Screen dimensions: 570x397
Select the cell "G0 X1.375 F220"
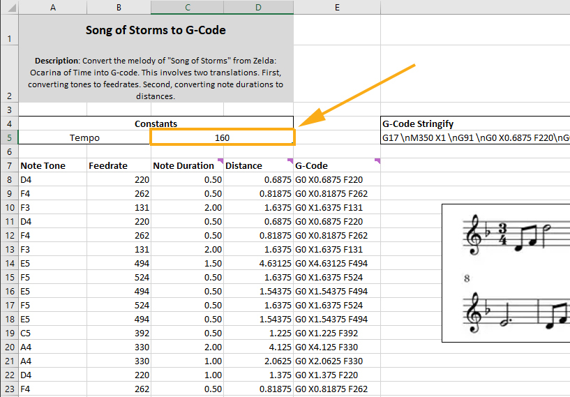(x=337, y=375)
